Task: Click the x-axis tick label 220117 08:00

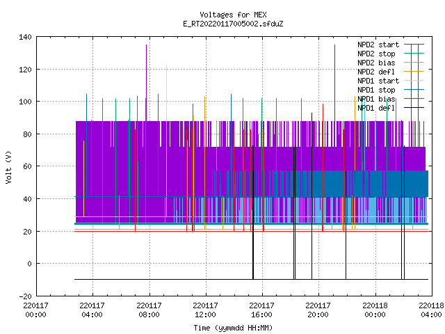Action: coord(149,310)
